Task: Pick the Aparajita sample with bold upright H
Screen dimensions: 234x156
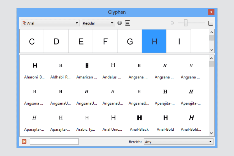Action: click(x=165, y=97)
